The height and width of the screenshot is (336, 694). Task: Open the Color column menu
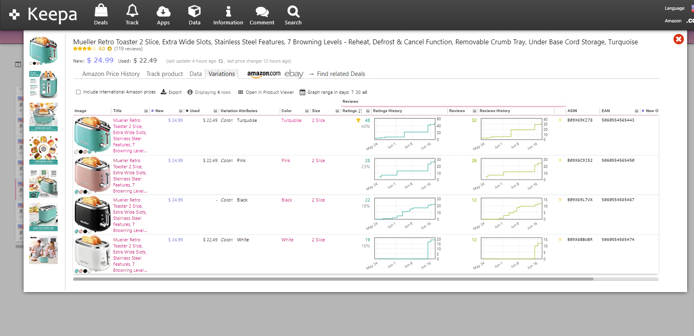click(307, 111)
